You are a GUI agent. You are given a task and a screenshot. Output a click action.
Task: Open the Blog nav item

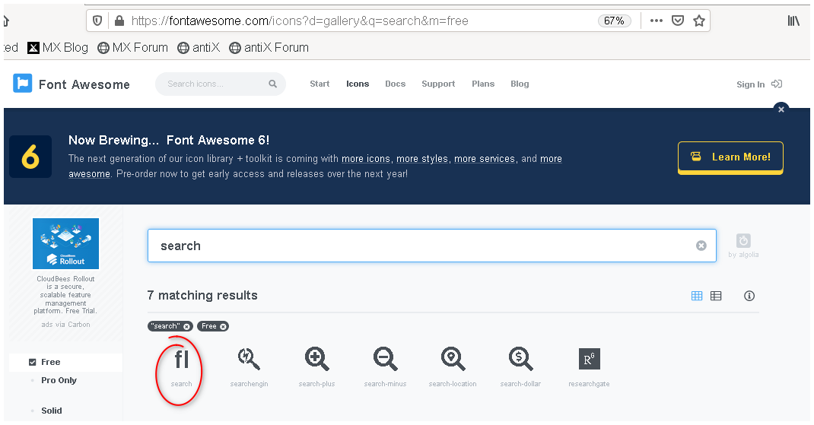click(x=520, y=84)
